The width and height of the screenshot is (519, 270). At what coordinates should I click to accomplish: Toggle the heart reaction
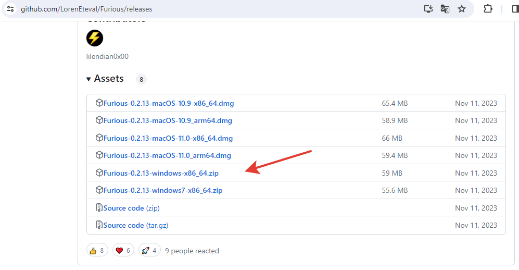(x=123, y=251)
